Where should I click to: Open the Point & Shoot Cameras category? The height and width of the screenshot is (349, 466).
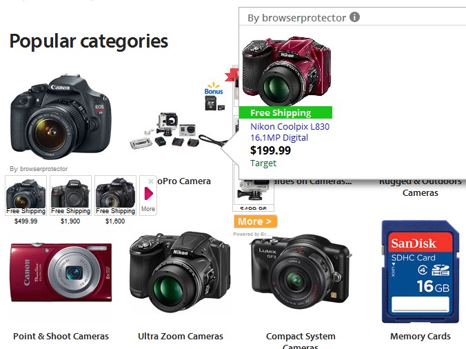[61, 336]
